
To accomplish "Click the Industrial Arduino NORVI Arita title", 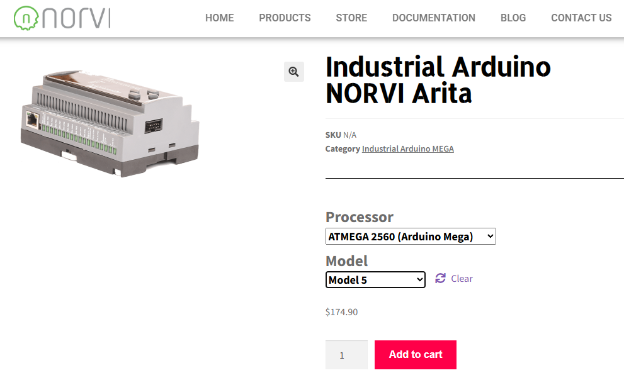I will pyautogui.click(x=438, y=80).
